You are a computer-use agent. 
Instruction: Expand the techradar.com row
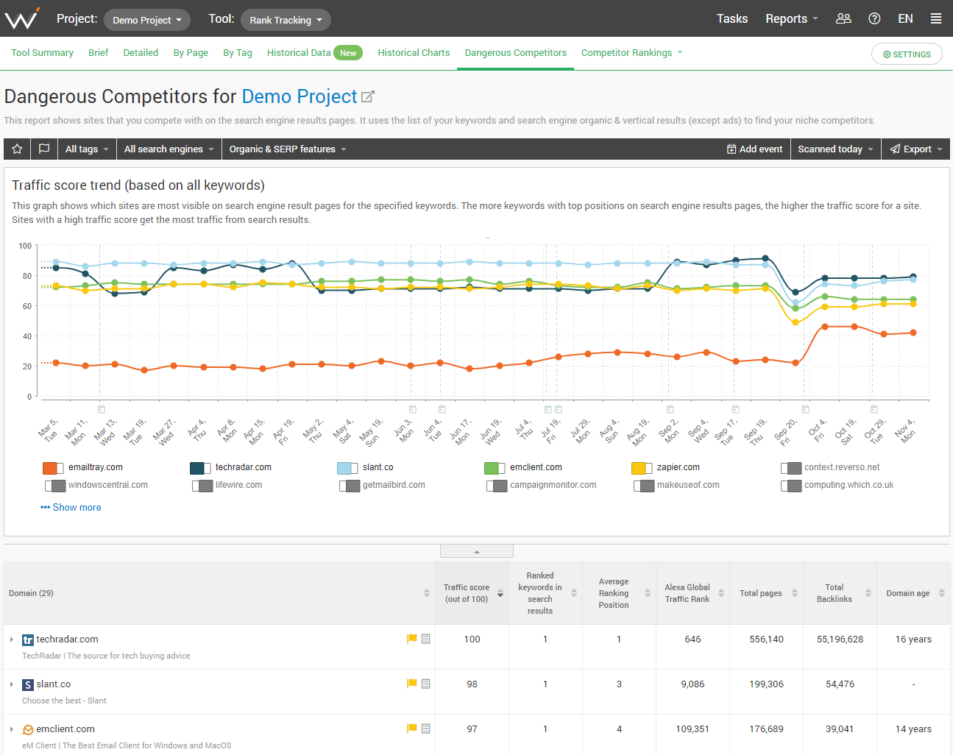(x=12, y=639)
